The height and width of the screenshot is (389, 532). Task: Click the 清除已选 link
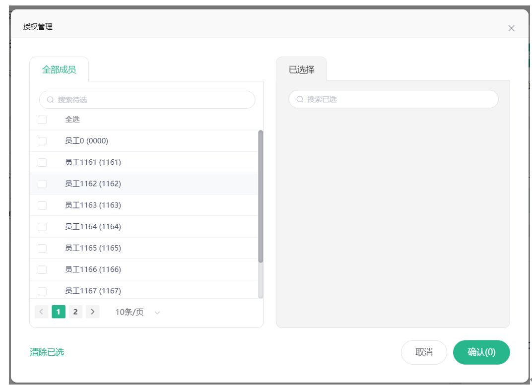[x=47, y=352]
